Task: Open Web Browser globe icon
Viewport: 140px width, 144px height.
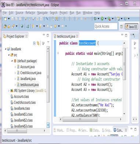Action: pyautogui.click(x=22, y=26)
